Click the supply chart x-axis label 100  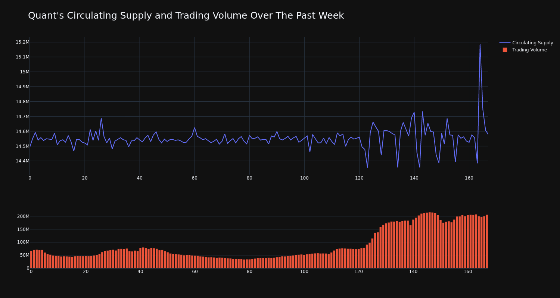304,178
